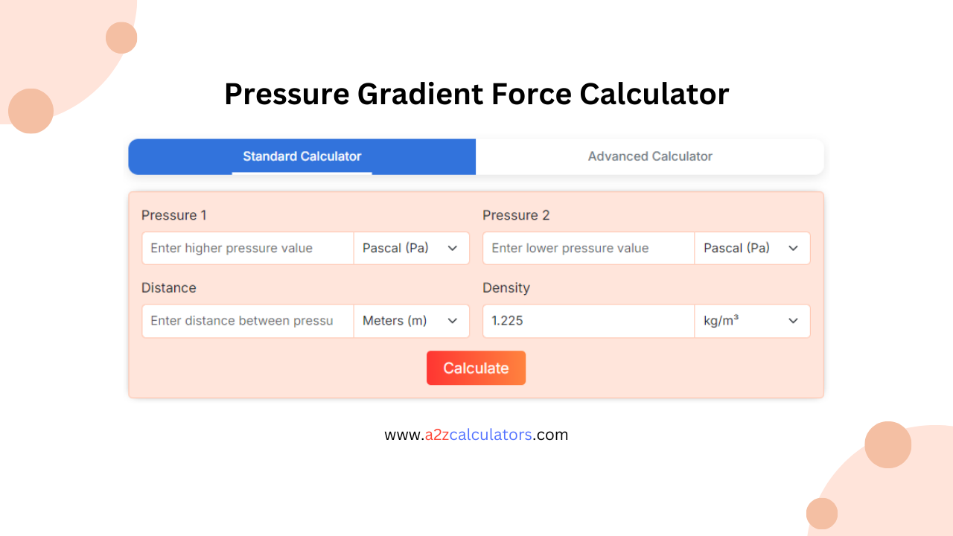The height and width of the screenshot is (536, 953).
Task: Click the density field containing 1.225
Action: [588, 321]
